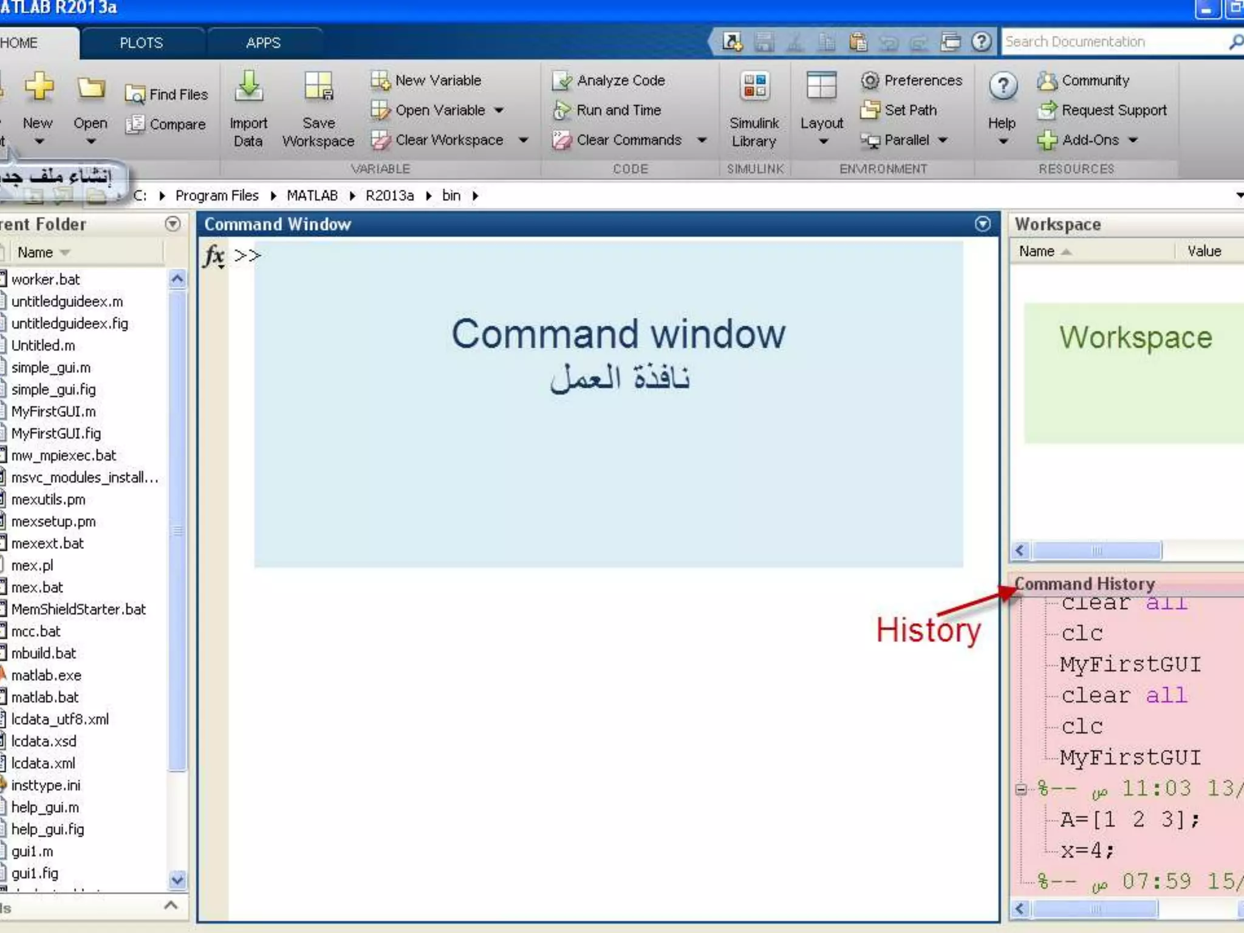
Task: Click the Set Path icon
Action: pos(870,110)
